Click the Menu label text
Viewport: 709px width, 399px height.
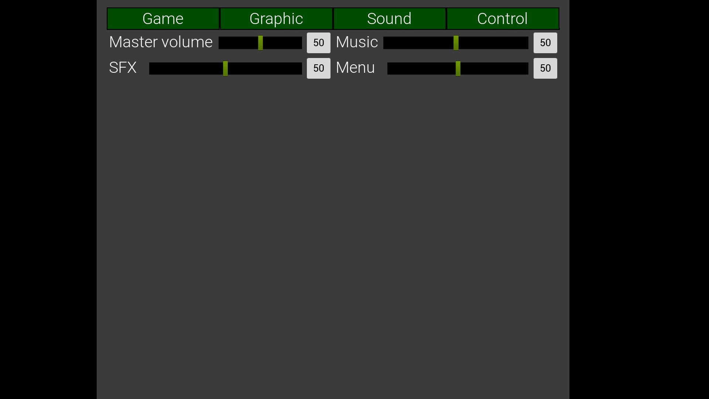[x=355, y=68]
